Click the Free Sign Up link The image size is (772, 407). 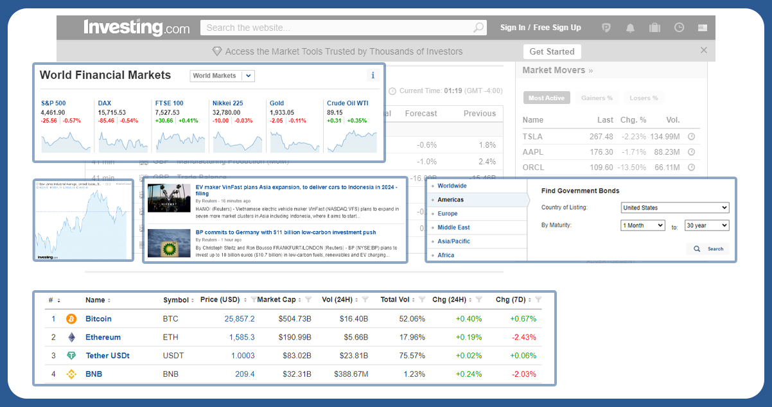pyautogui.click(x=557, y=28)
